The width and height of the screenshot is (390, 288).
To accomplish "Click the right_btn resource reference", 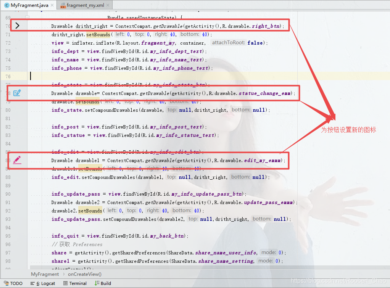I will point(266,26).
